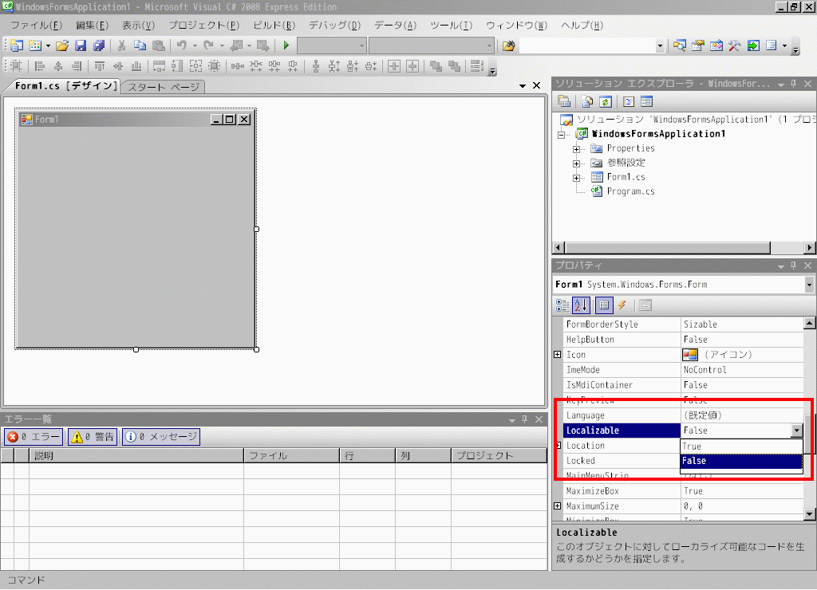The width and height of the screenshot is (817, 590).
Task: Open the find text combo box dropdown
Action: [660, 45]
